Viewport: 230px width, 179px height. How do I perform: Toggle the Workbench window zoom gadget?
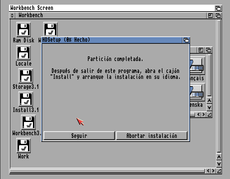click(x=211, y=15)
